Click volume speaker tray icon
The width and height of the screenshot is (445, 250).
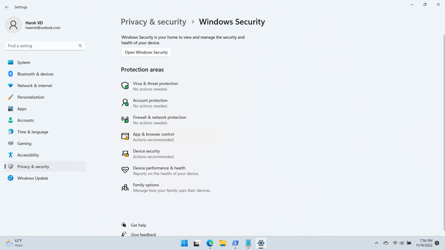click(402, 243)
